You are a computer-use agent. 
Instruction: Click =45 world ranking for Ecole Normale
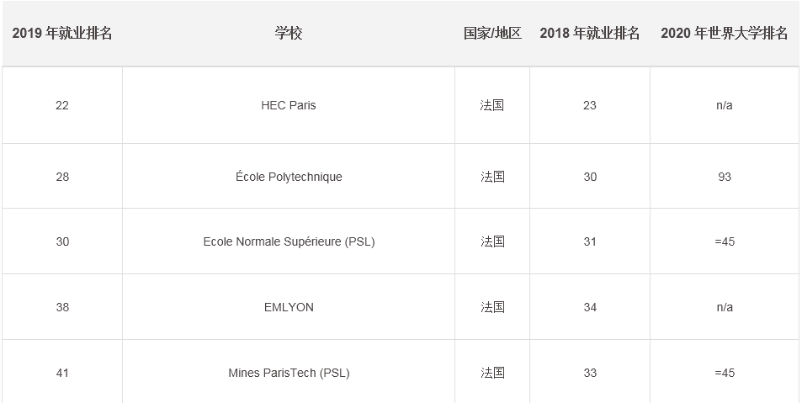(725, 241)
